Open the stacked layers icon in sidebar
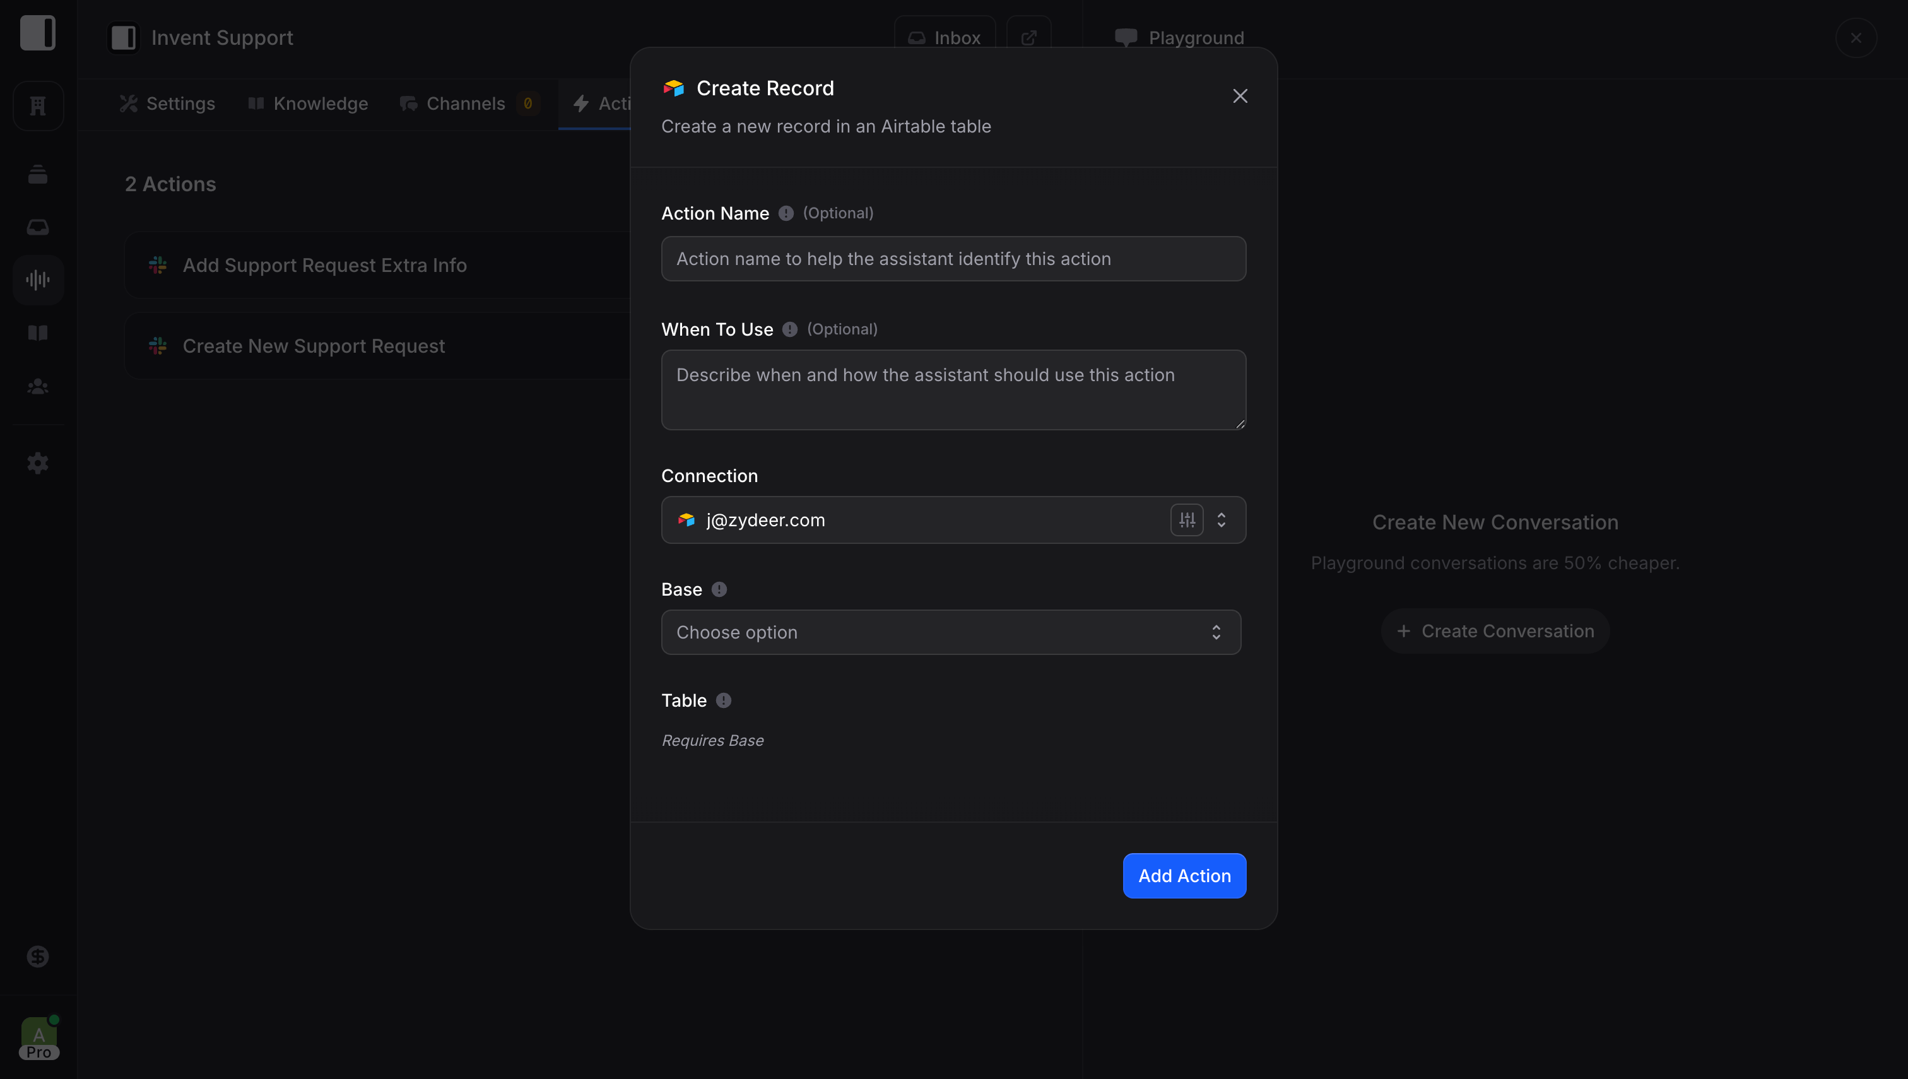Viewport: 1908px width, 1079px height. coord(38,174)
